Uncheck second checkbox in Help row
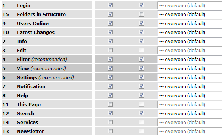Viewport: 222px width, 138px height. tap(141, 95)
